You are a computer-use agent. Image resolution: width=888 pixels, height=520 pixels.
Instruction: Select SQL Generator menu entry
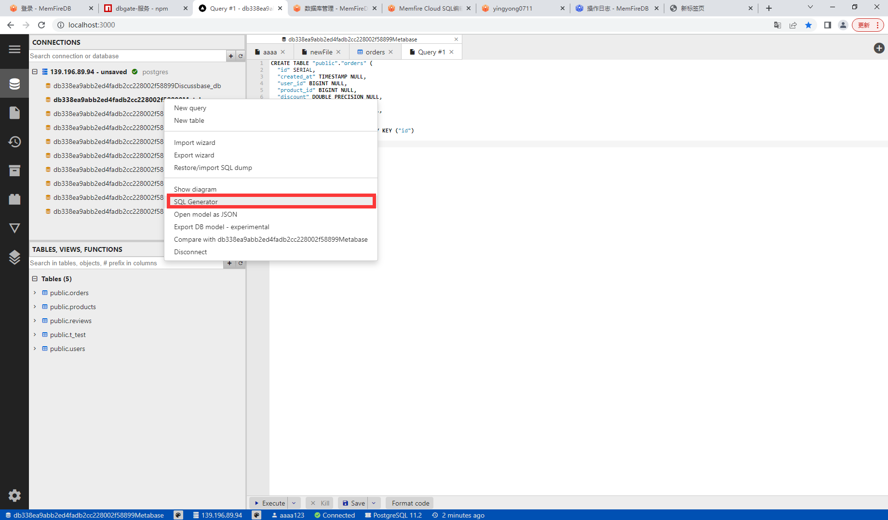pos(271,202)
